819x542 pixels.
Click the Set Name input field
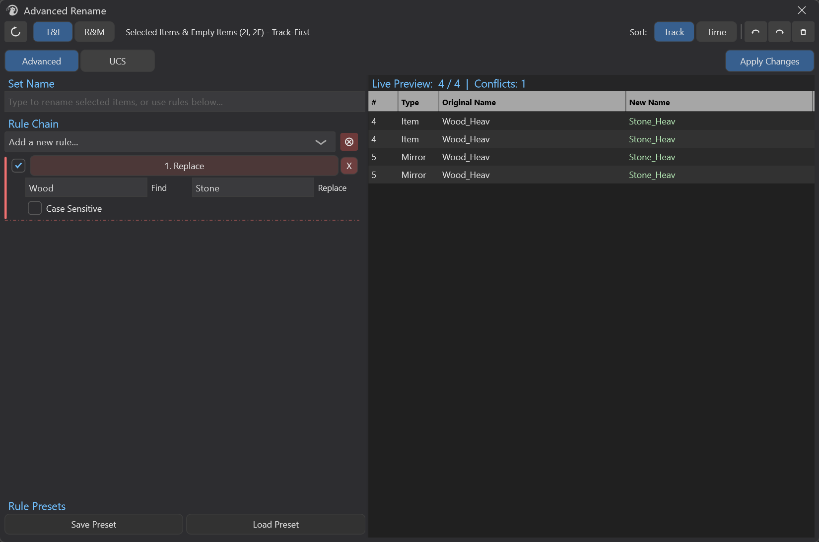185,102
